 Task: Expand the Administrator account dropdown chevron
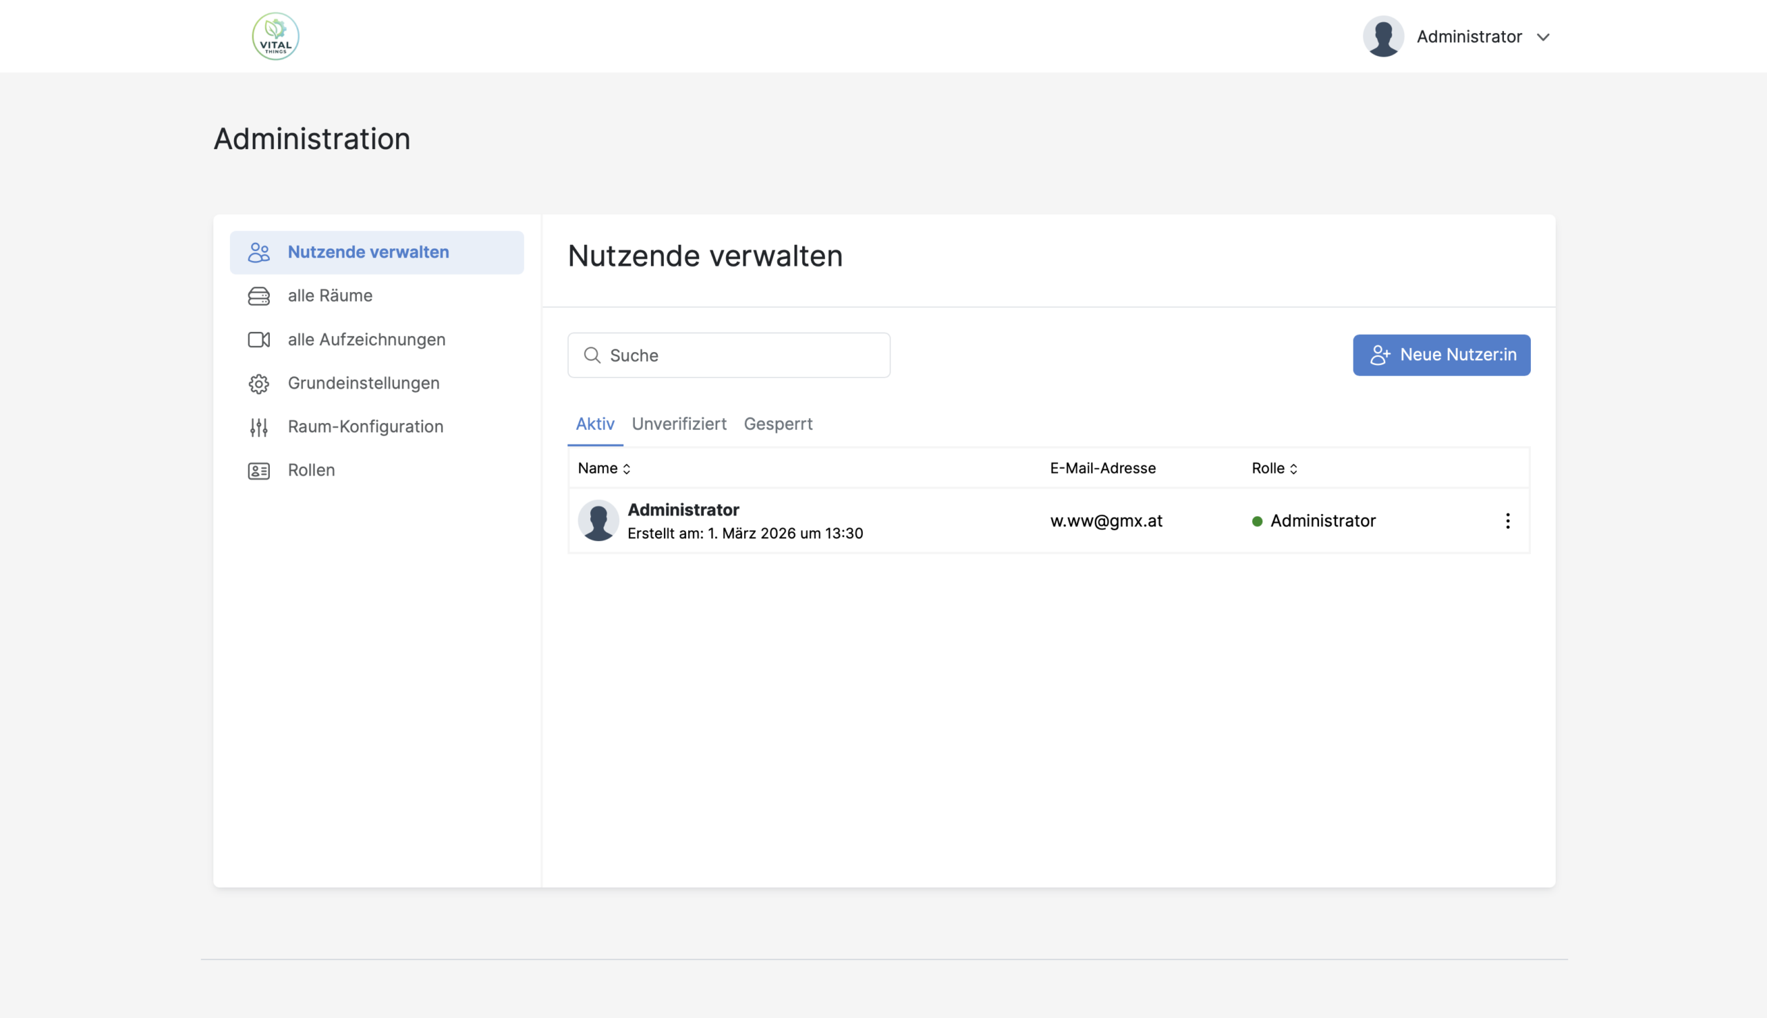click(x=1543, y=37)
